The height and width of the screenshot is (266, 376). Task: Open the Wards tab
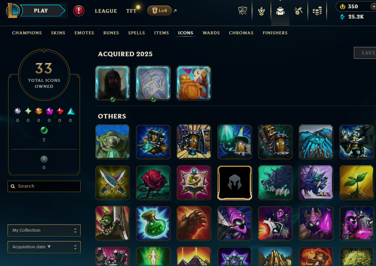[x=211, y=33]
